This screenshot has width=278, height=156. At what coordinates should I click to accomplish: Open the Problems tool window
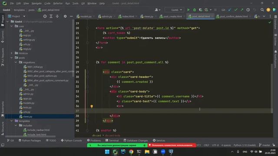pos(94,140)
